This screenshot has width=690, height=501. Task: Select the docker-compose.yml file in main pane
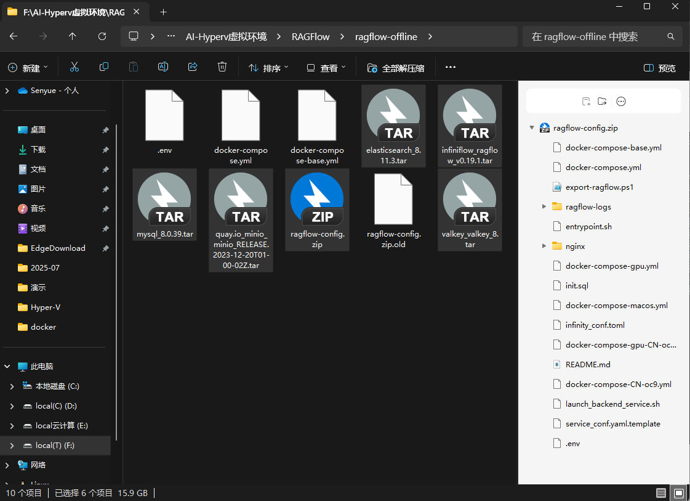(241, 115)
